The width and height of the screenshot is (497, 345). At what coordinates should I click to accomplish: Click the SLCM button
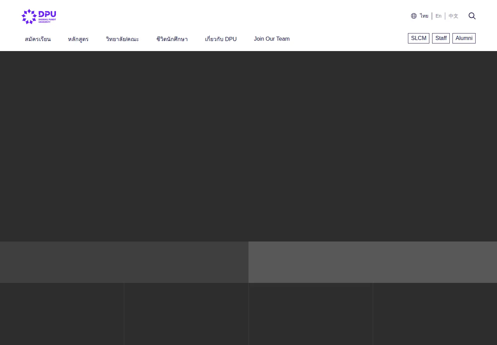tap(419, 38)
